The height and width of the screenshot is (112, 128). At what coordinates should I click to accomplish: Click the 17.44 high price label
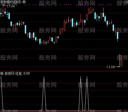[x=11, y=6]
